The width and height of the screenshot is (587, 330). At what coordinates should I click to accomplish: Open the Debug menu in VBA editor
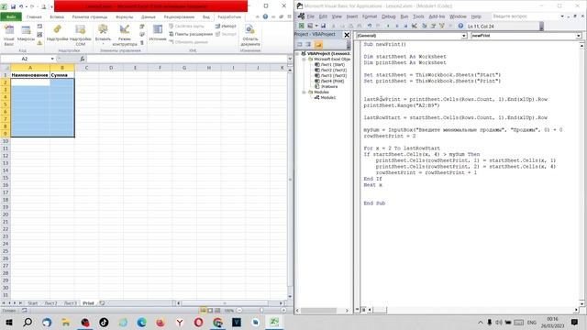[389, 16]
